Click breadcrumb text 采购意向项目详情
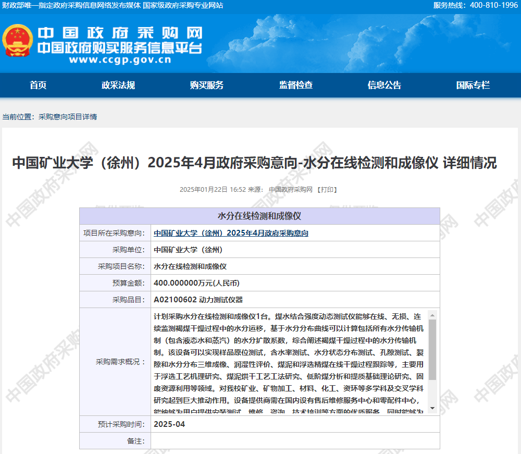The width and height of the screenshot is (521, 454). tap(68, 117)
